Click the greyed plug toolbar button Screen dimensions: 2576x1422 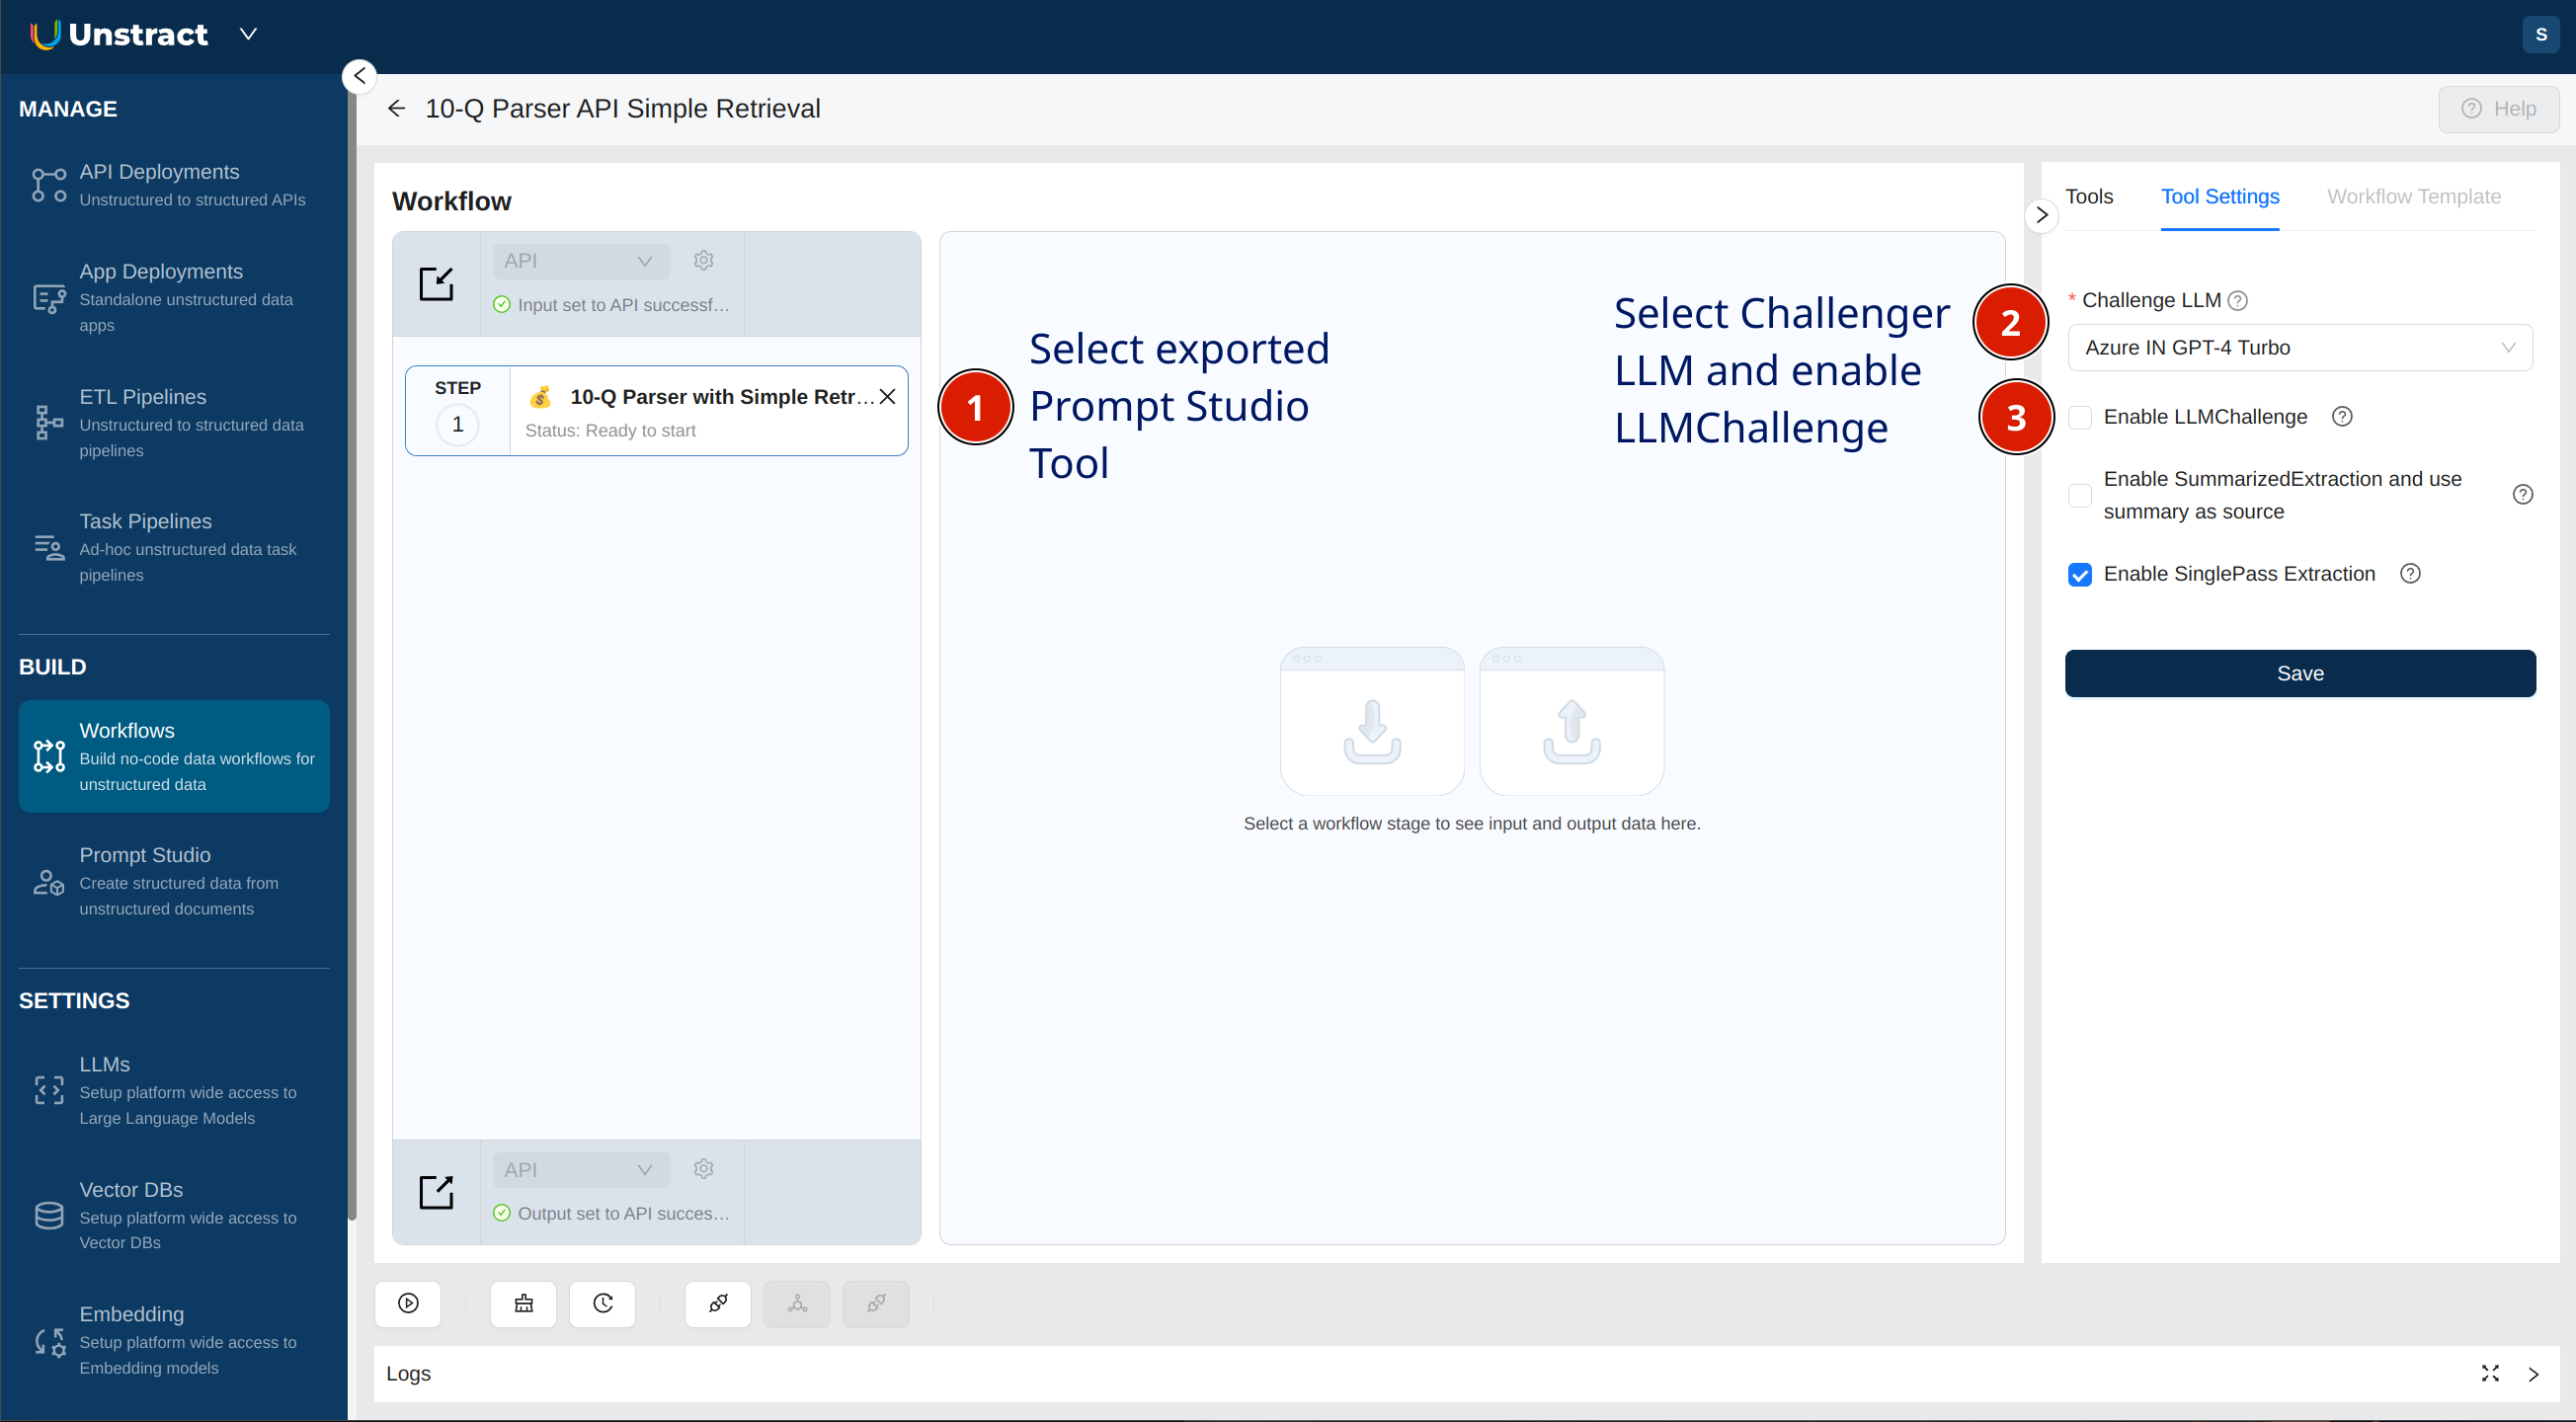876,1303
